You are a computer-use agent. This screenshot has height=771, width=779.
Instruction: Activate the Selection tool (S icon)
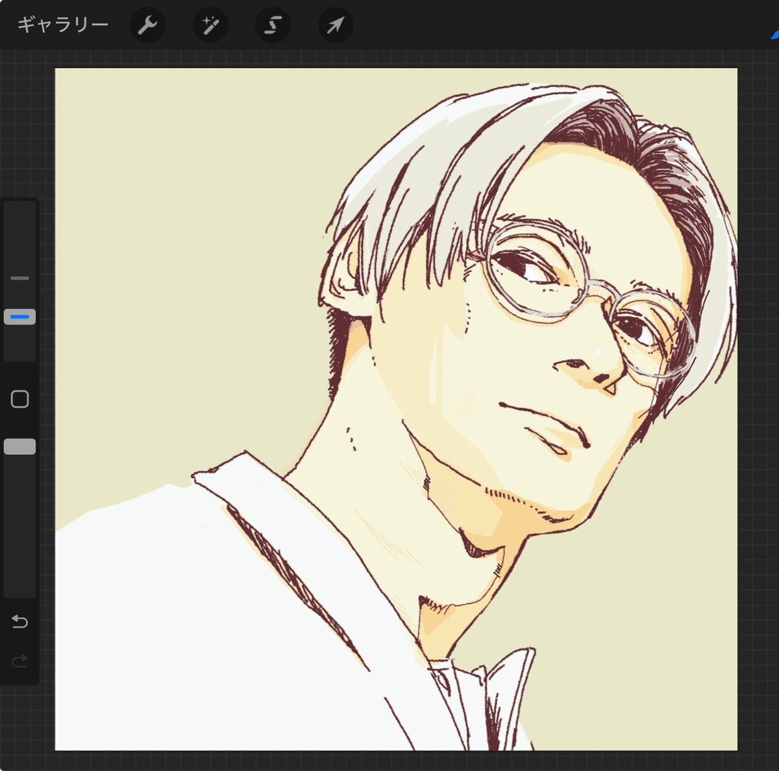tap(273, 25)
